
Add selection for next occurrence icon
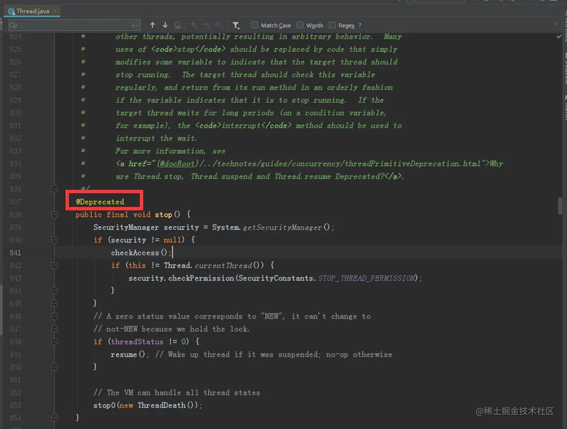(194, 25)
